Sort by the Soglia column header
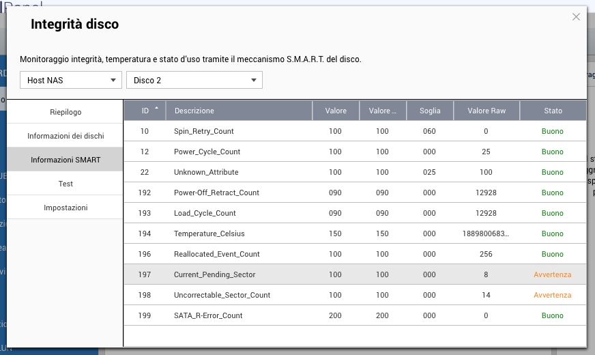The height and width of the screenshot is (355, 595). 430,111
